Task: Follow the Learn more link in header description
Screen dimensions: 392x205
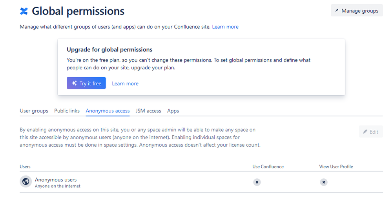Action: (225, 27)
